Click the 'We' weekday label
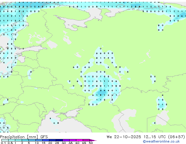Viewport: 186px width, 144px height. pyautogui.click(x=109, y=137)
